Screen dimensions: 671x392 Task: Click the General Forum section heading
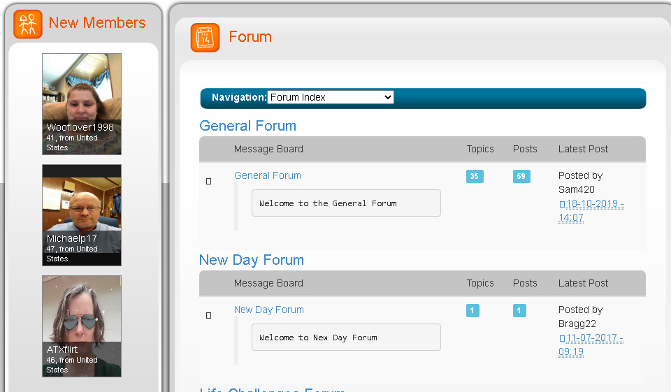pyautogui.click(x=248, y=126)
